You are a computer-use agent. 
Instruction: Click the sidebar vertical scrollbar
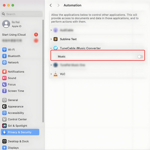(43, 71)
